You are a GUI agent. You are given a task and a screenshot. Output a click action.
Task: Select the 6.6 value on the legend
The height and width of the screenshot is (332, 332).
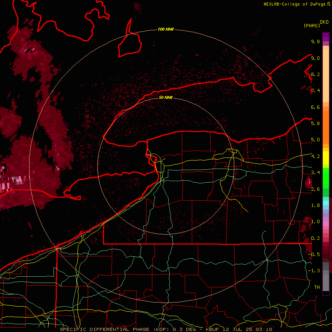(x=315, y=107)
